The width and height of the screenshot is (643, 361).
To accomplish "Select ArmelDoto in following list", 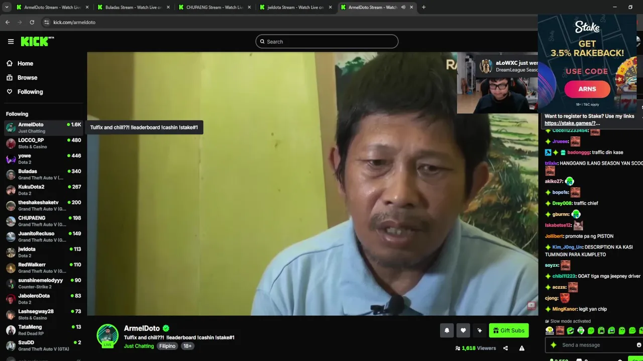I will [x=43, y=128].
